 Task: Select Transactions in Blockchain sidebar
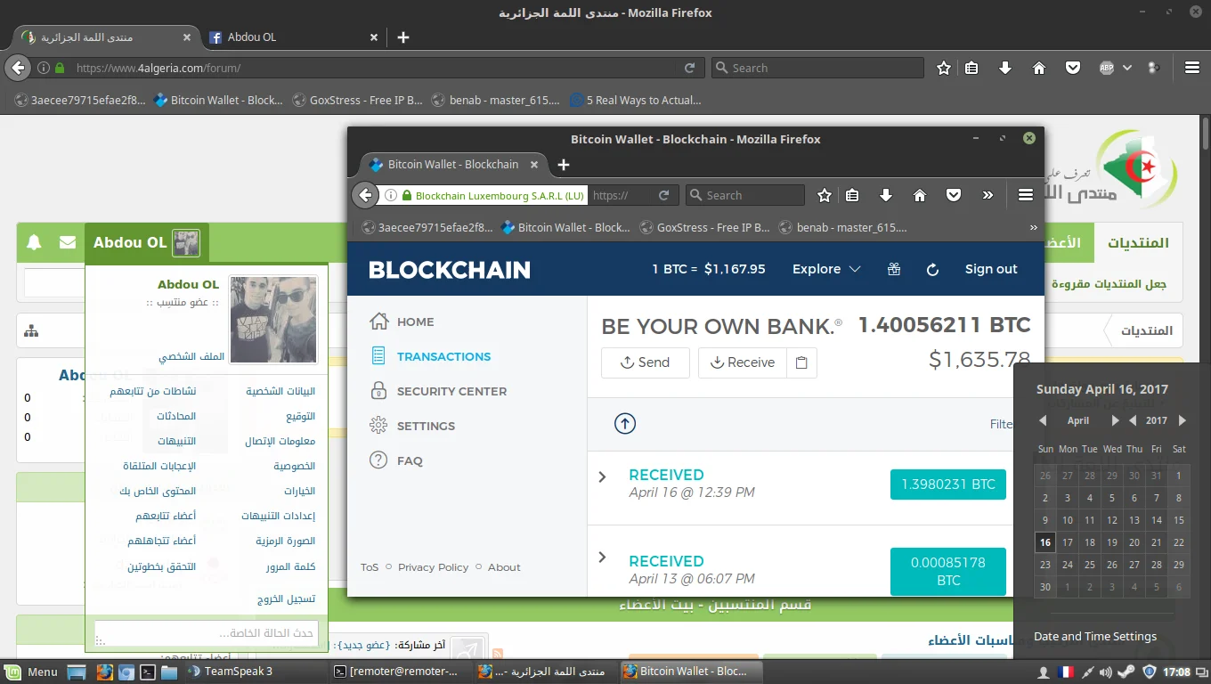click(443, 356)
